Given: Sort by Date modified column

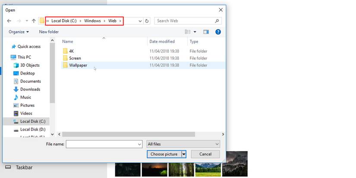Looking at the screenshot, I should coord(162,41).
